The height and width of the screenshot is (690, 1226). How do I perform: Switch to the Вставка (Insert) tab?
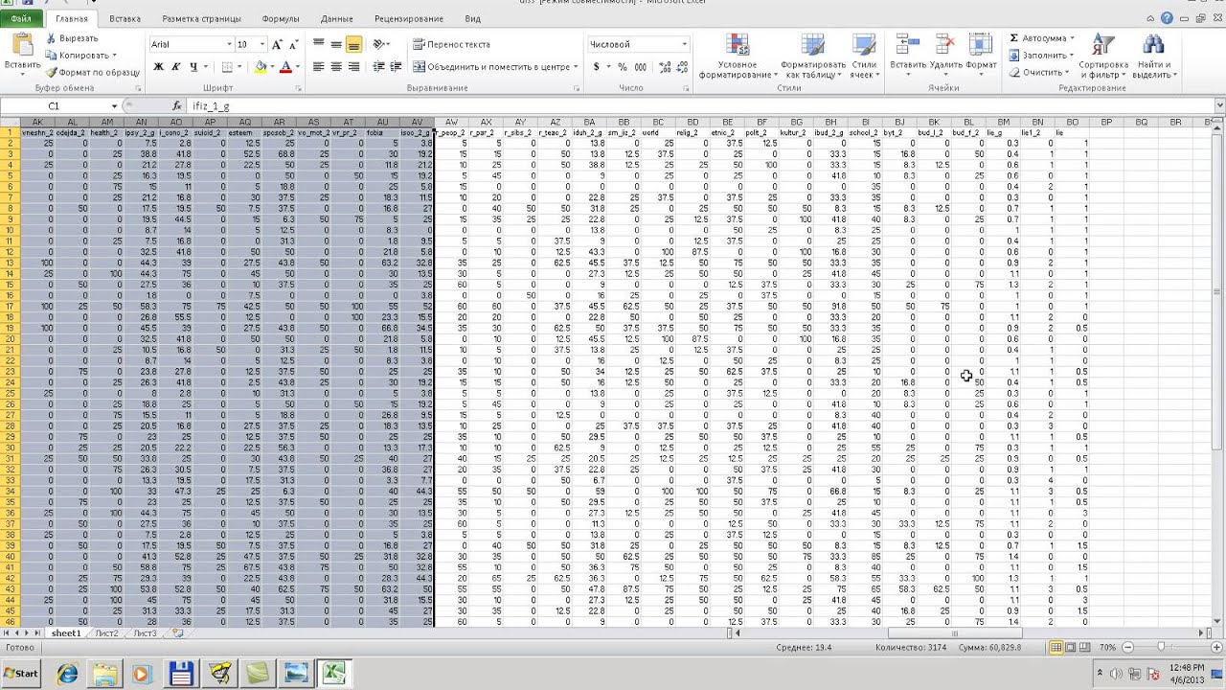pyautogui.click(x=125, y=18)
